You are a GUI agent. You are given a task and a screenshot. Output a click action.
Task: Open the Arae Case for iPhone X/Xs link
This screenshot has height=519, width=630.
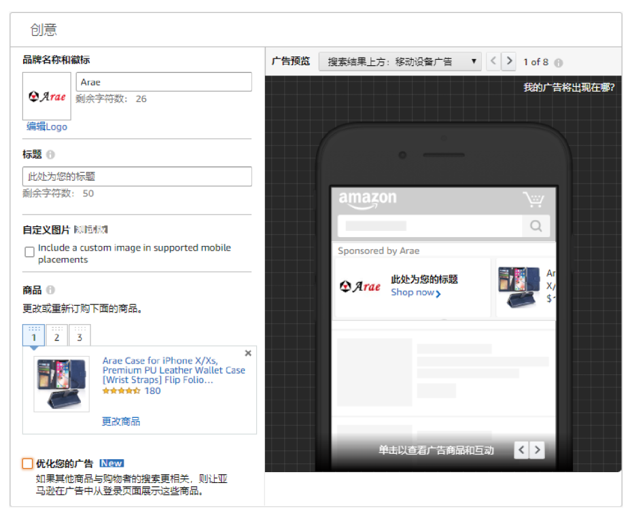point(173,370)
